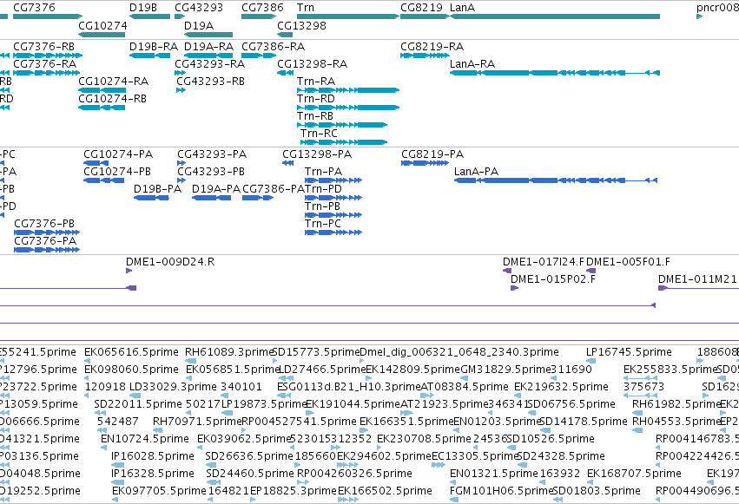Select the 'EN10724.5prime' EST label
This screenshot has width=739, height=504.
145,440
